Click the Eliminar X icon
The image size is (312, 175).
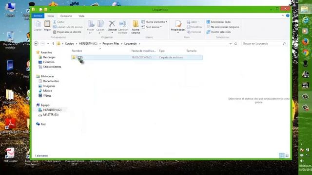click(112, 27)
